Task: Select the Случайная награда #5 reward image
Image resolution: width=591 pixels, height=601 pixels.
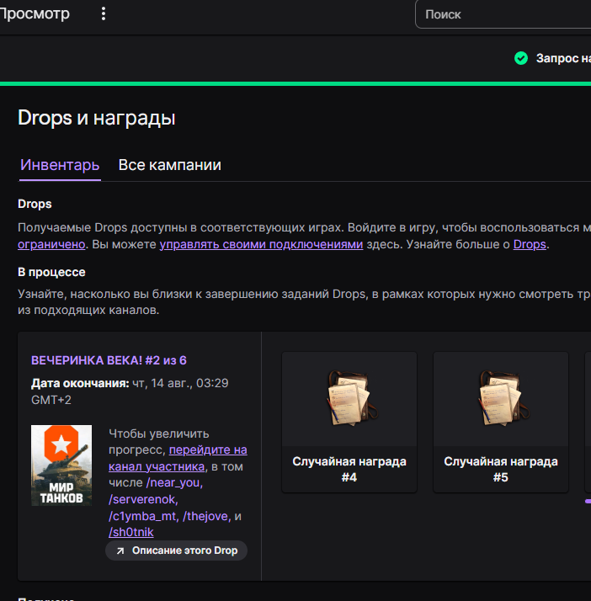Action: (x=501, y=398)
